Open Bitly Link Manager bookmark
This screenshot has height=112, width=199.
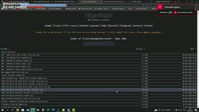[54, 9]
